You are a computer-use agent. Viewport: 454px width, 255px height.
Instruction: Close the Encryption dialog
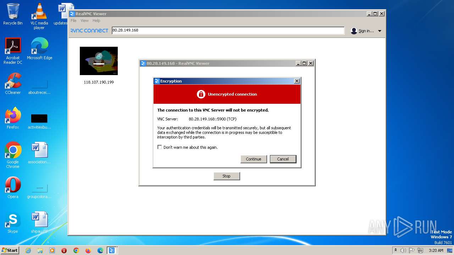[297, 81]
